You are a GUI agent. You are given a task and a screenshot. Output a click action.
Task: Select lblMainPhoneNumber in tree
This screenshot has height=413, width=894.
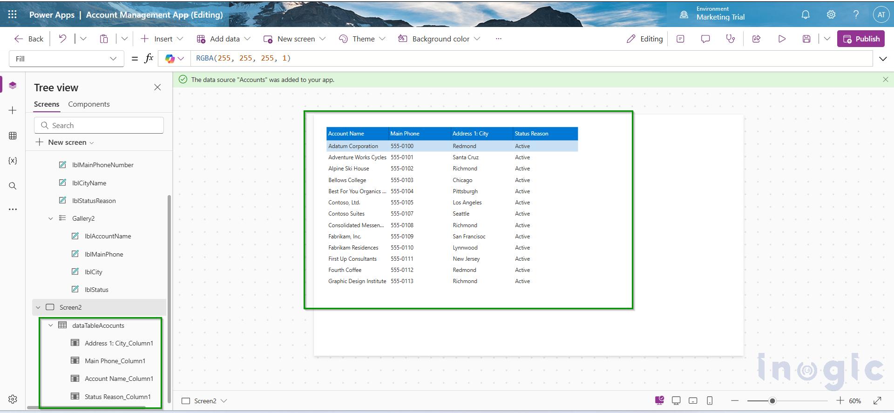click(102, 165)
